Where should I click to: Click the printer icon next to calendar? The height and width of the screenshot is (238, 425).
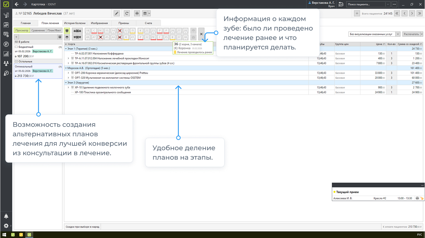tap(137, 13)
